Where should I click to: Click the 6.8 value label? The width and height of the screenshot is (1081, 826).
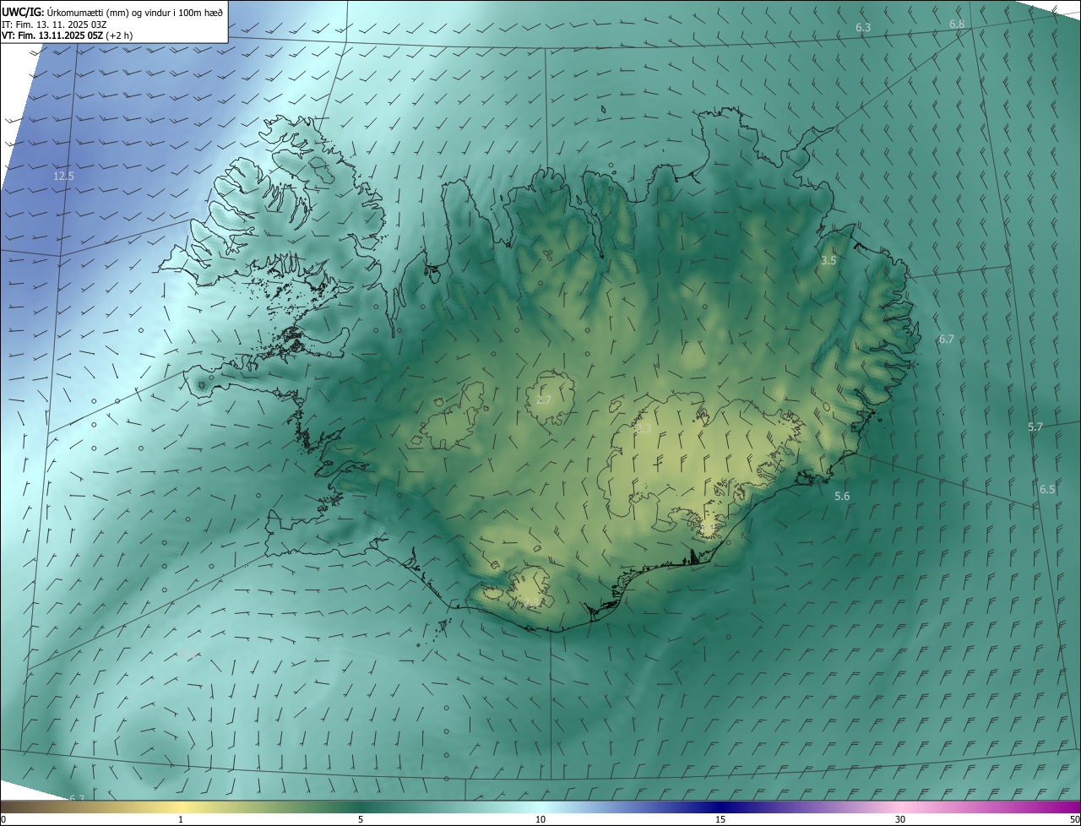click(957, 24)
